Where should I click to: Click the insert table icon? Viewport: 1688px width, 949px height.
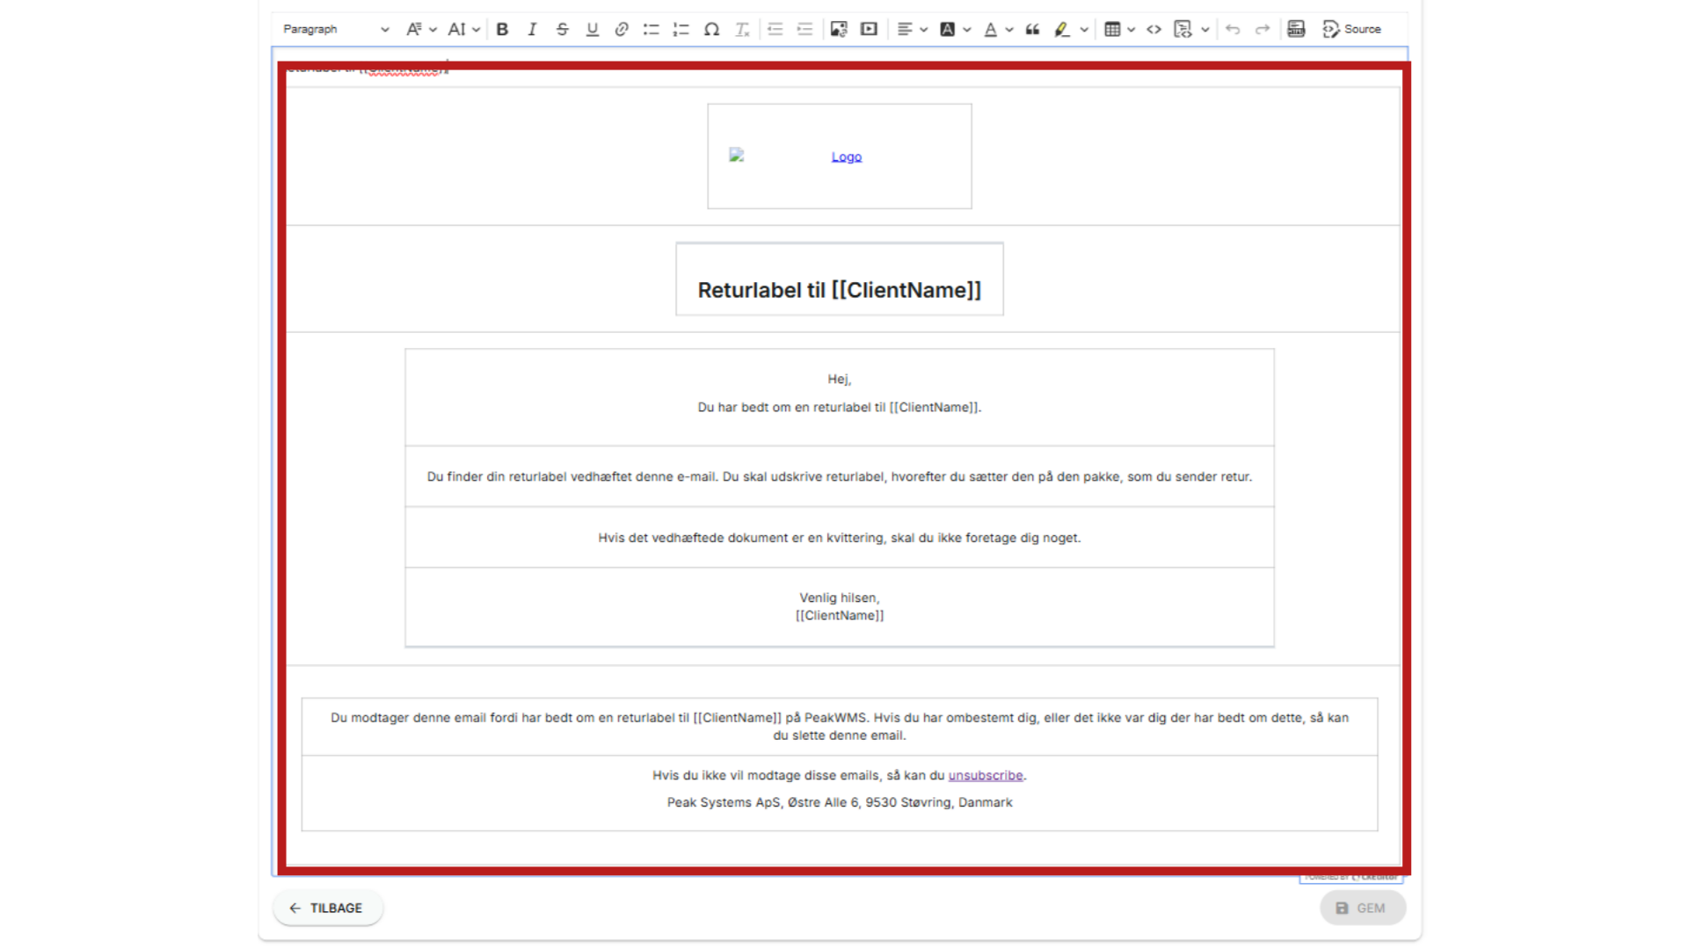tap(1112, 29)
